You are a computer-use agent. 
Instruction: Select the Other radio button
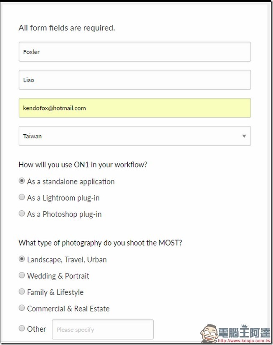(22, 328)
